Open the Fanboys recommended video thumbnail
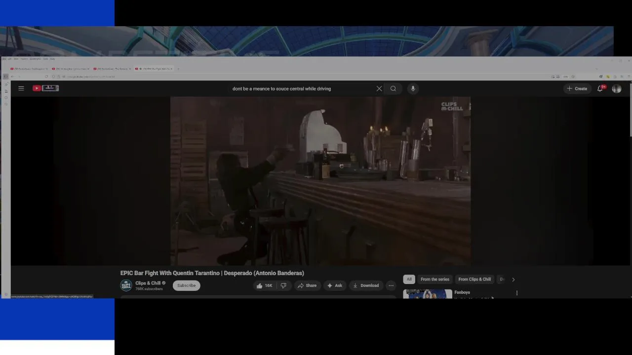This screenshot has height=355, width=632. (428, 294)
